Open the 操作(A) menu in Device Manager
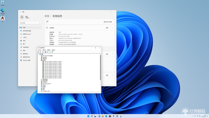209x118 pixels. pyautogui.click(x=44, y=50)
